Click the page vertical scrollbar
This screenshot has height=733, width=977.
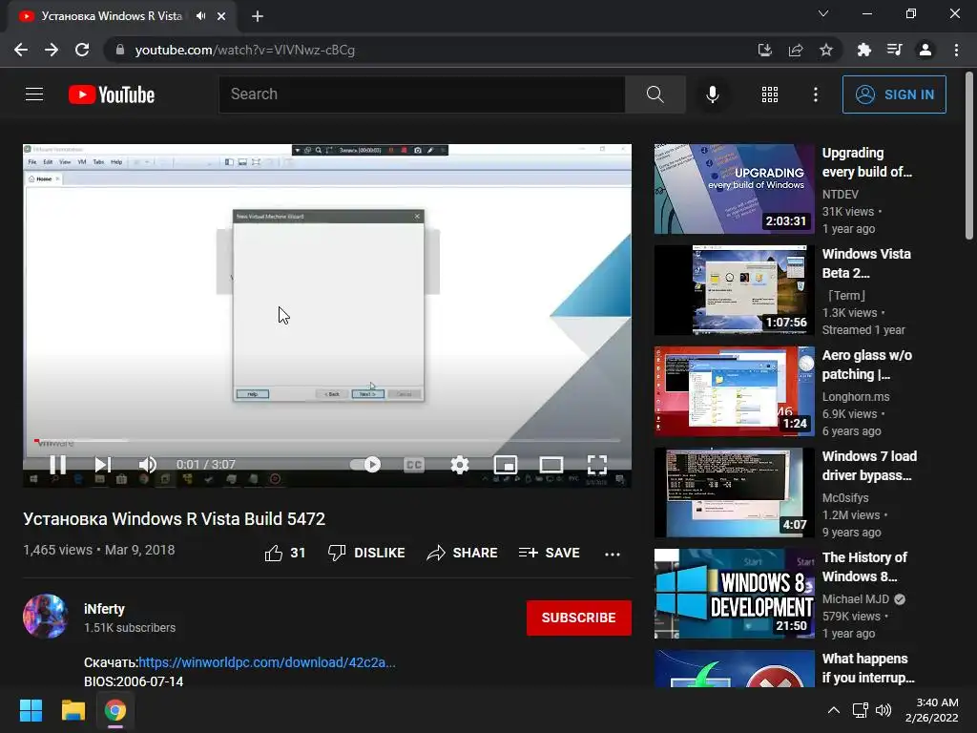(x=969, y=156)
